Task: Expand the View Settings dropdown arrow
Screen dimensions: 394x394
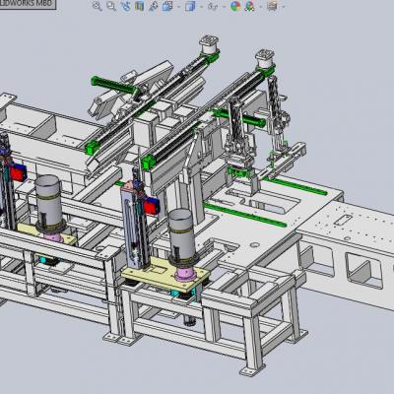Action: pos(283,7)
